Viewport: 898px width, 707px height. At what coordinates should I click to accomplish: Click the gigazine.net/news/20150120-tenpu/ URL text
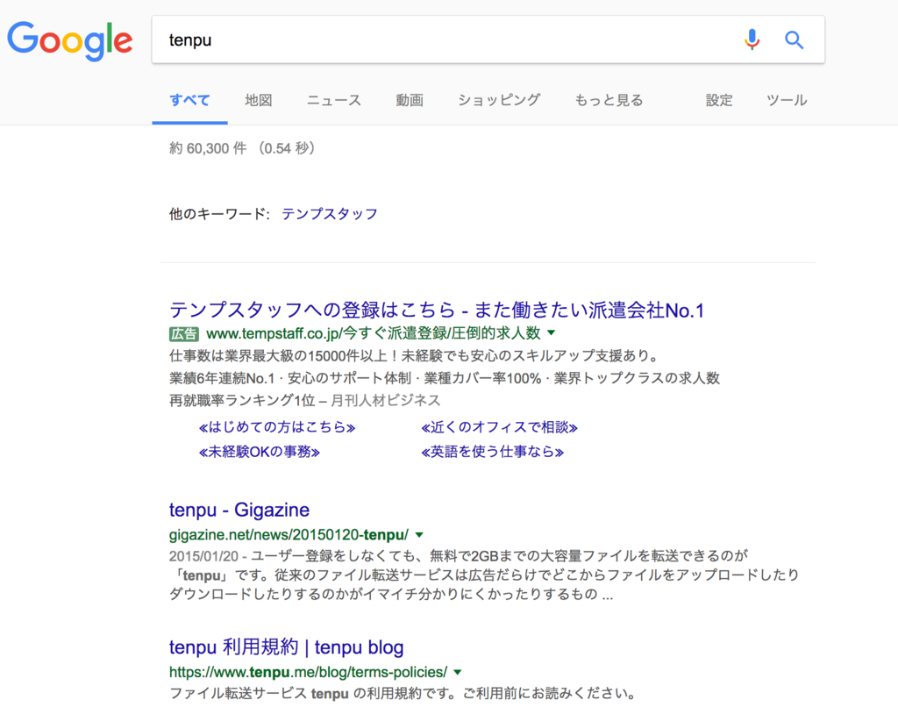pyautogui.click(x=289, y=535)
